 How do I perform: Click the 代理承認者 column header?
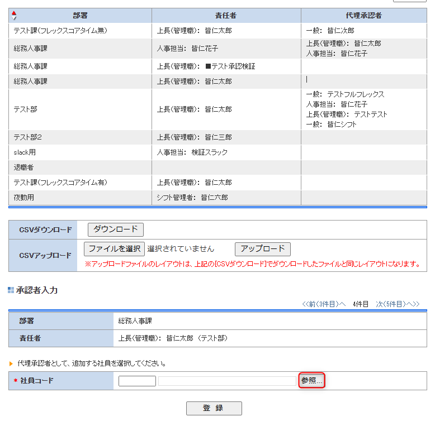363,16
